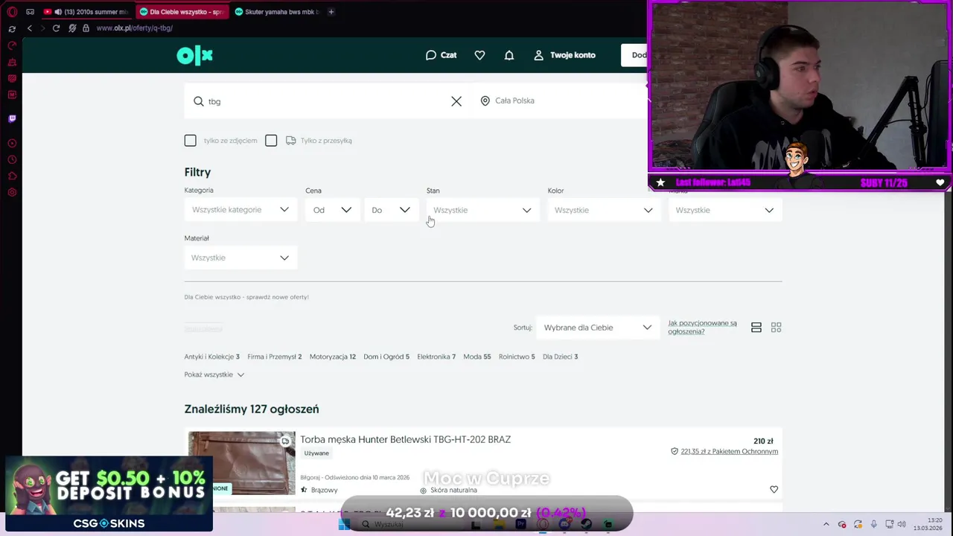Screen dimensions: 953x536
Task: Open the Sortuj 'Wybrane dla Ciebie' dropdown
Action: click(597, 328)
